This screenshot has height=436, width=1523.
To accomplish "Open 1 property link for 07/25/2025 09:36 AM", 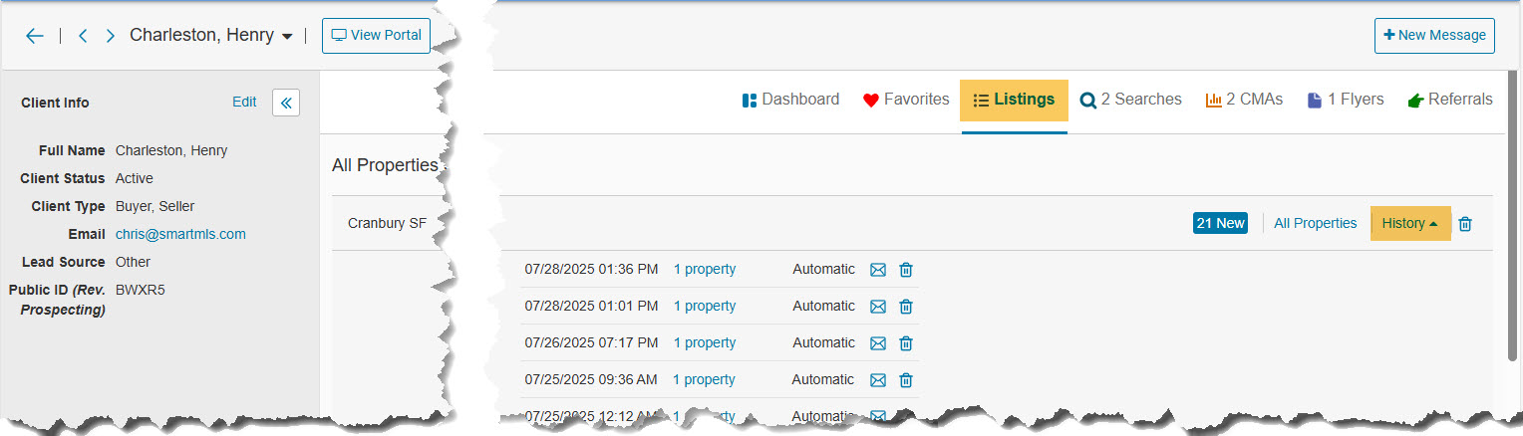I will pos(704,379).
